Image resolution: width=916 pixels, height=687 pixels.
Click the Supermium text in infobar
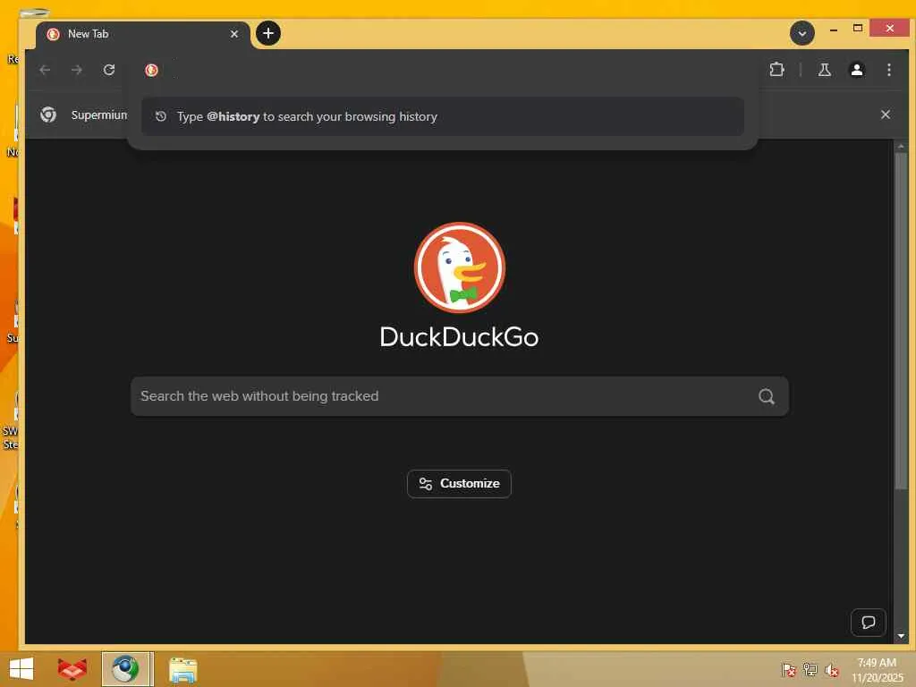coord(98,115)
